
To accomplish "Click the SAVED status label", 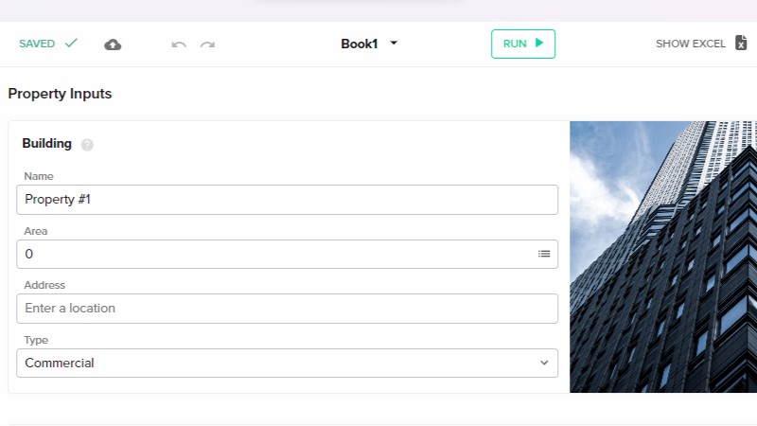I will [x=37, y=44].
